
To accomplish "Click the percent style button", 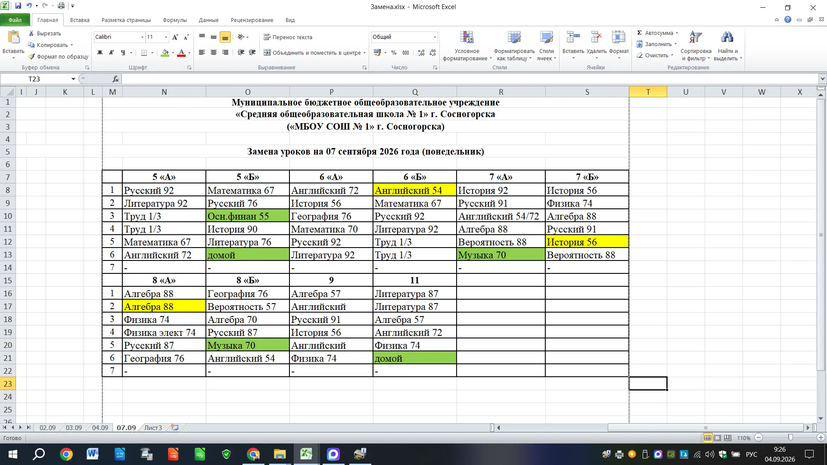I will (394, 53).
